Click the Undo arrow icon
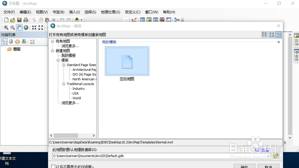299x168 pixels. [62, 20]
